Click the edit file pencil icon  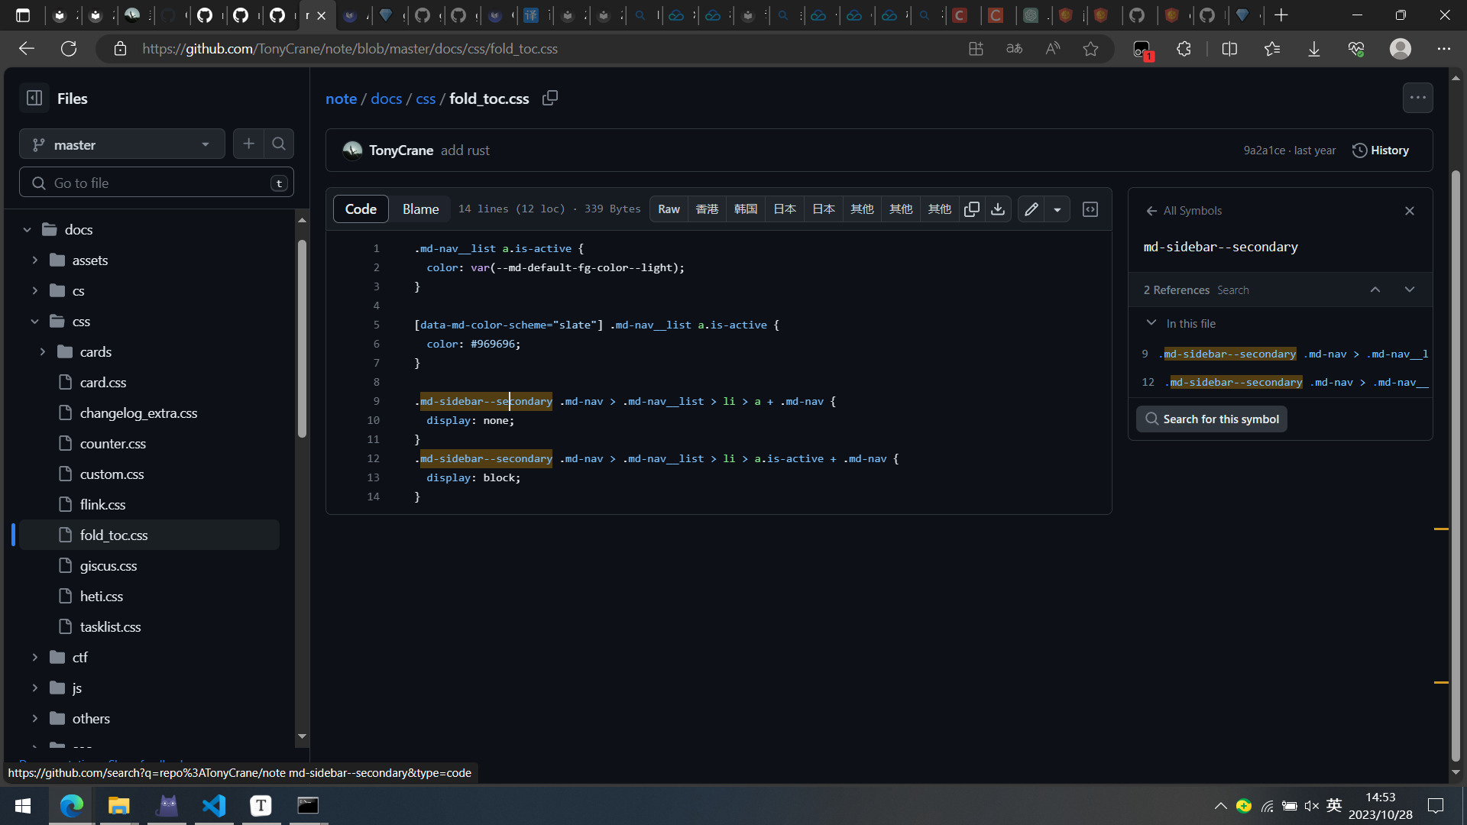[1031, 209]
